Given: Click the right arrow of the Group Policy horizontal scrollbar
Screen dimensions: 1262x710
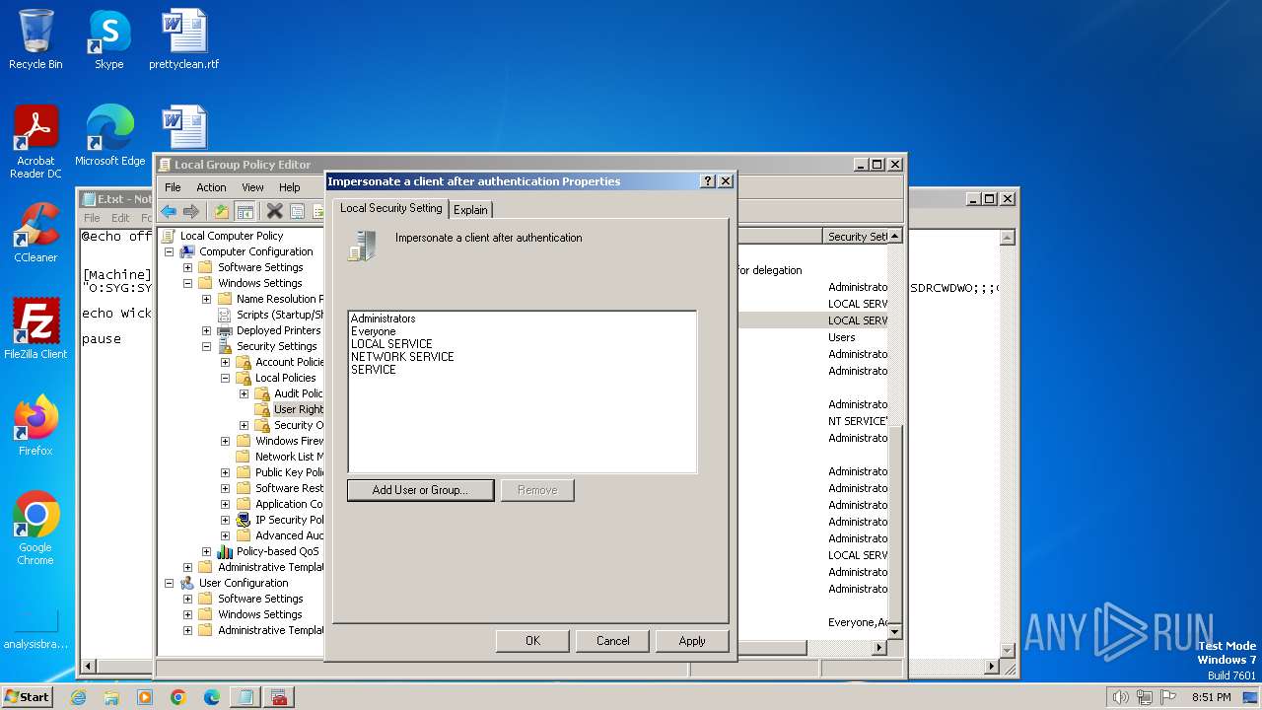Looking at the screenshot, I should click(879, 647).
